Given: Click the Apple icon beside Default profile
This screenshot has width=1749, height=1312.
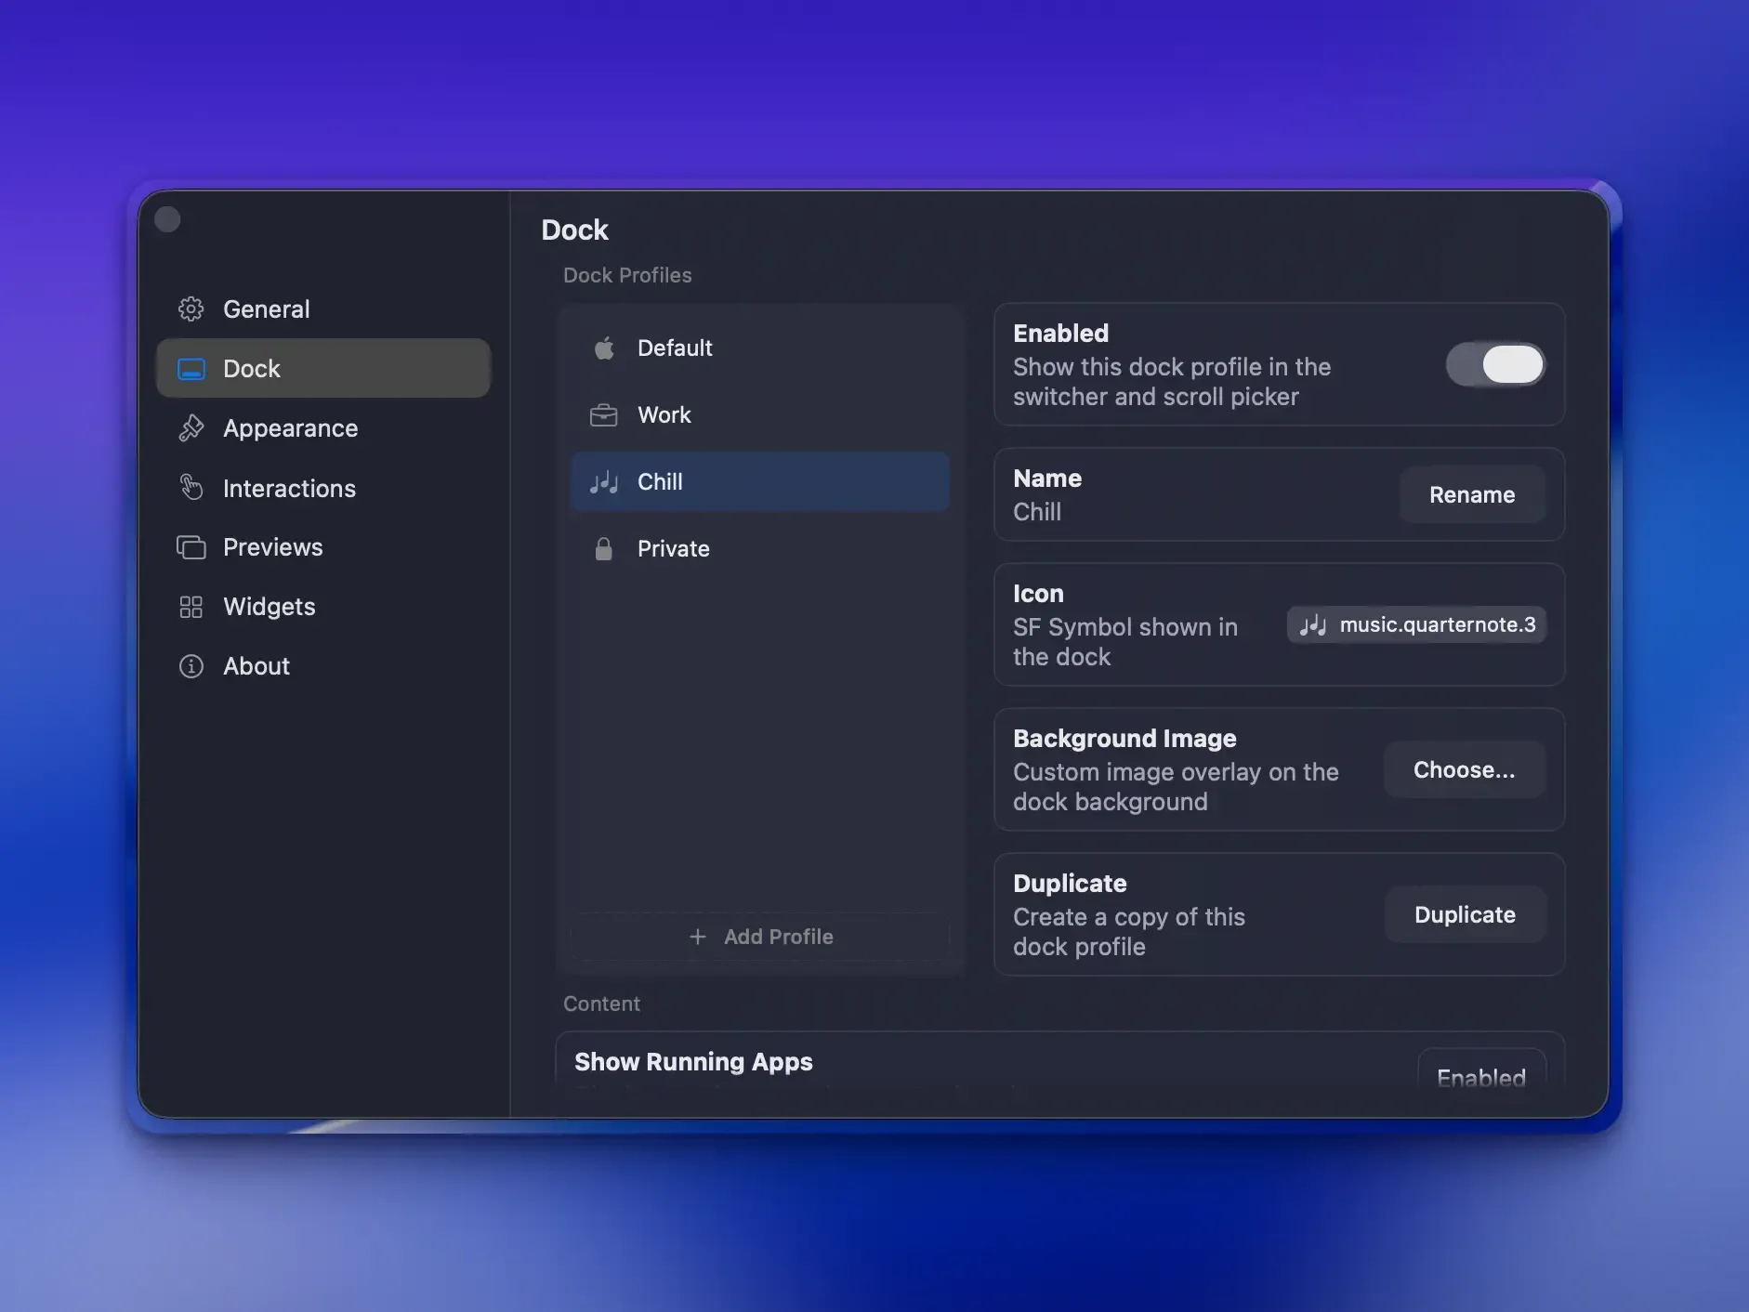Looking at the screenshot, I should (603, 348).
